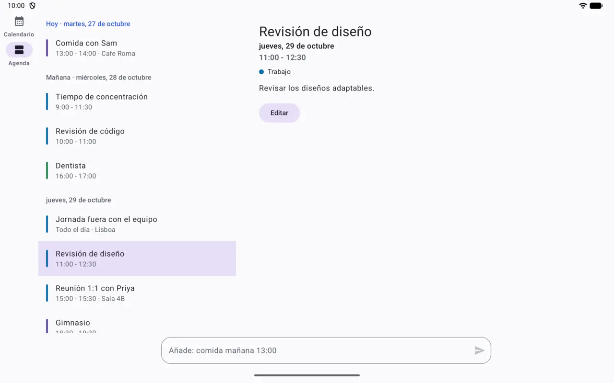Click the Mañana miércoles 28 de octubre header
The height and width of the screenshot is (383, 614).
(99, 78)
